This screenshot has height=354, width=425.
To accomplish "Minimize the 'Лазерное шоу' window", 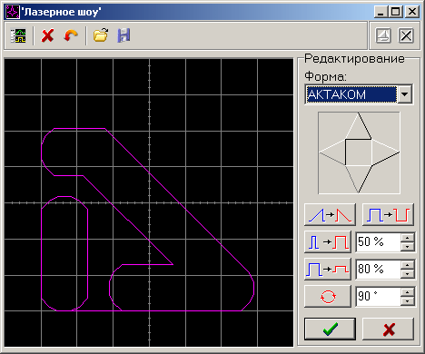I will [381, 12].
